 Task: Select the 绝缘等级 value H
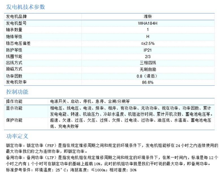pyautogui.click(x=148, y=36)
